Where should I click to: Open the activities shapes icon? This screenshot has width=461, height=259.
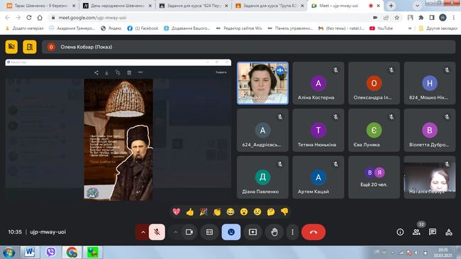449,232
